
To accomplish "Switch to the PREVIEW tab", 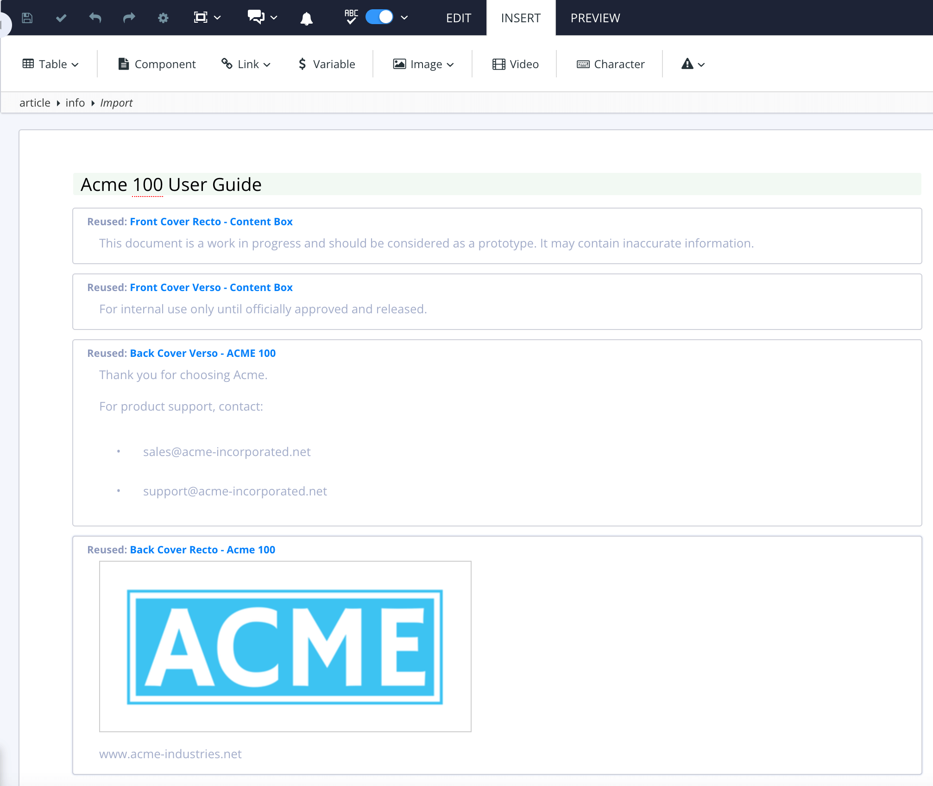I will [x=595, y=18].
